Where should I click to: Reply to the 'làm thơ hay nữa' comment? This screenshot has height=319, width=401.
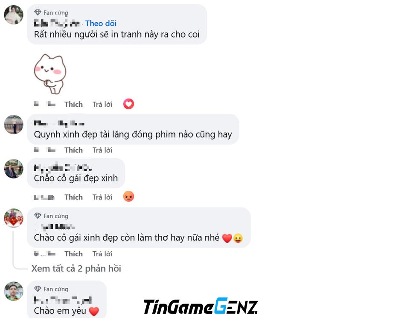[x=102, y=254]
